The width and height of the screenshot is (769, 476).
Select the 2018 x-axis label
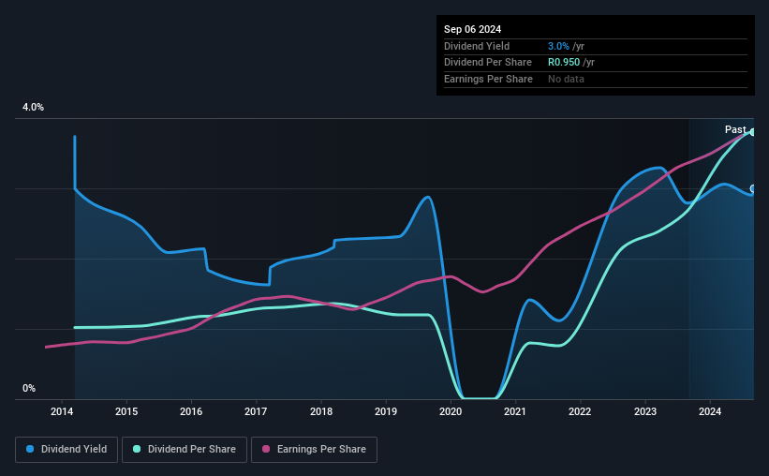pyautogui.click(x=321, y=411)
